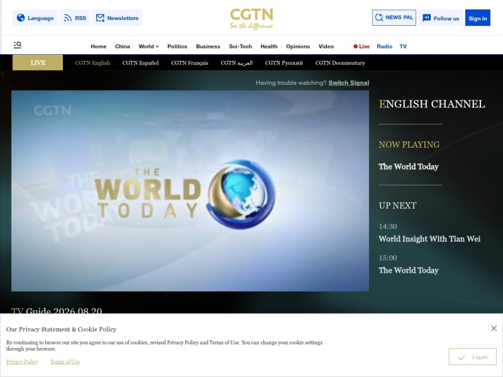
Task: Switch to CGTN English channel
Action: point(92,63)
